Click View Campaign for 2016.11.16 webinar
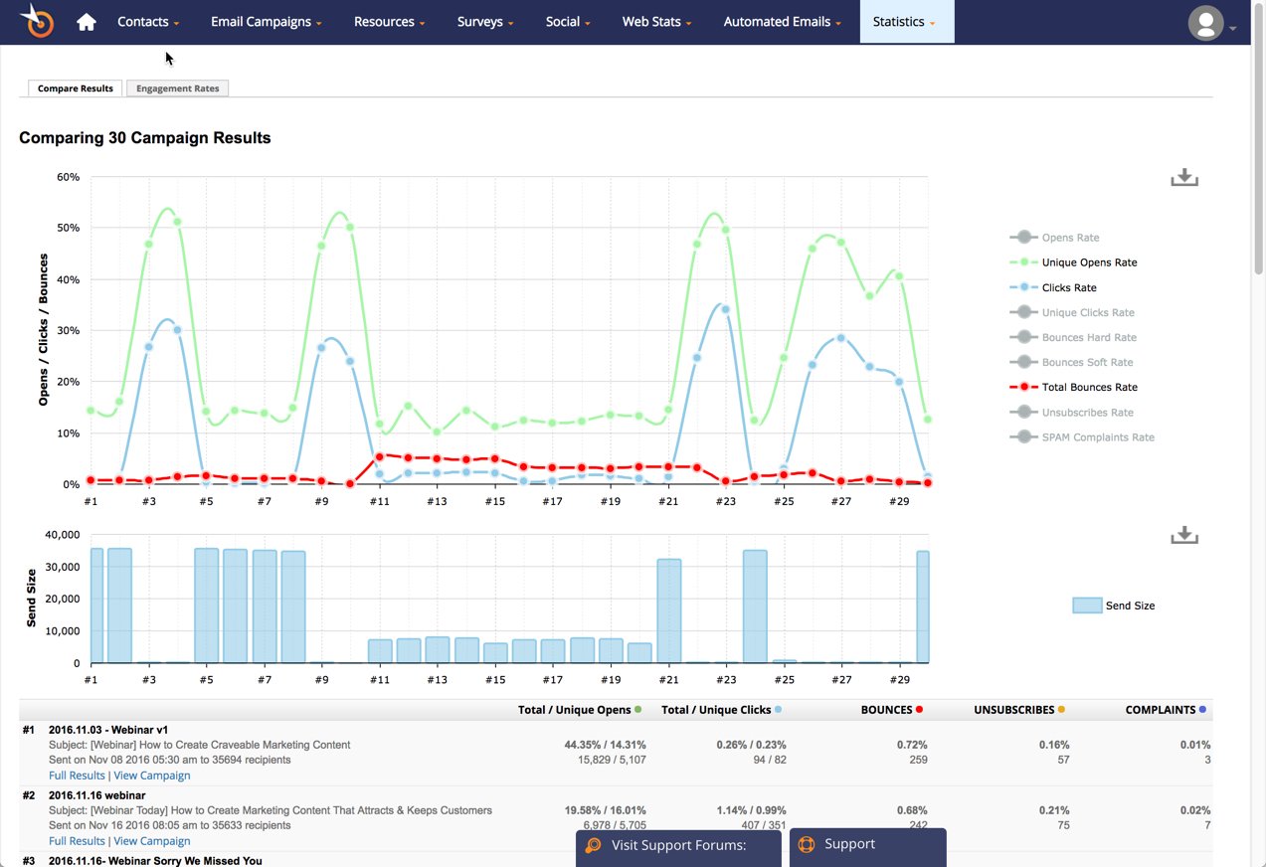Viewport: 1266px width, 867px height. tap(151, 840)
